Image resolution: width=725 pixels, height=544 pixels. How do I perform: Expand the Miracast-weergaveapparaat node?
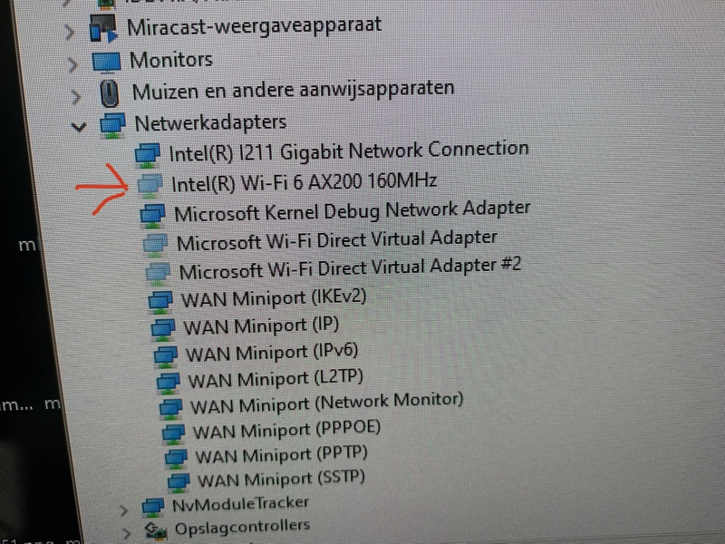[70, 32]
